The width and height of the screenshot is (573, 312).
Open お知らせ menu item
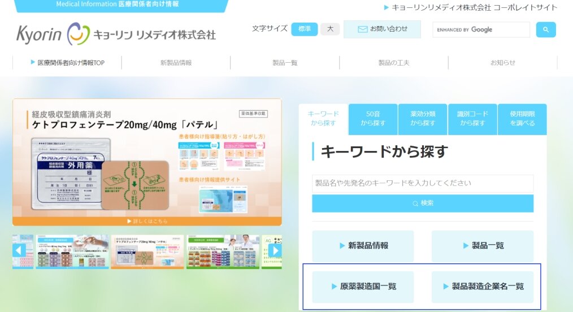click(502, 63)
